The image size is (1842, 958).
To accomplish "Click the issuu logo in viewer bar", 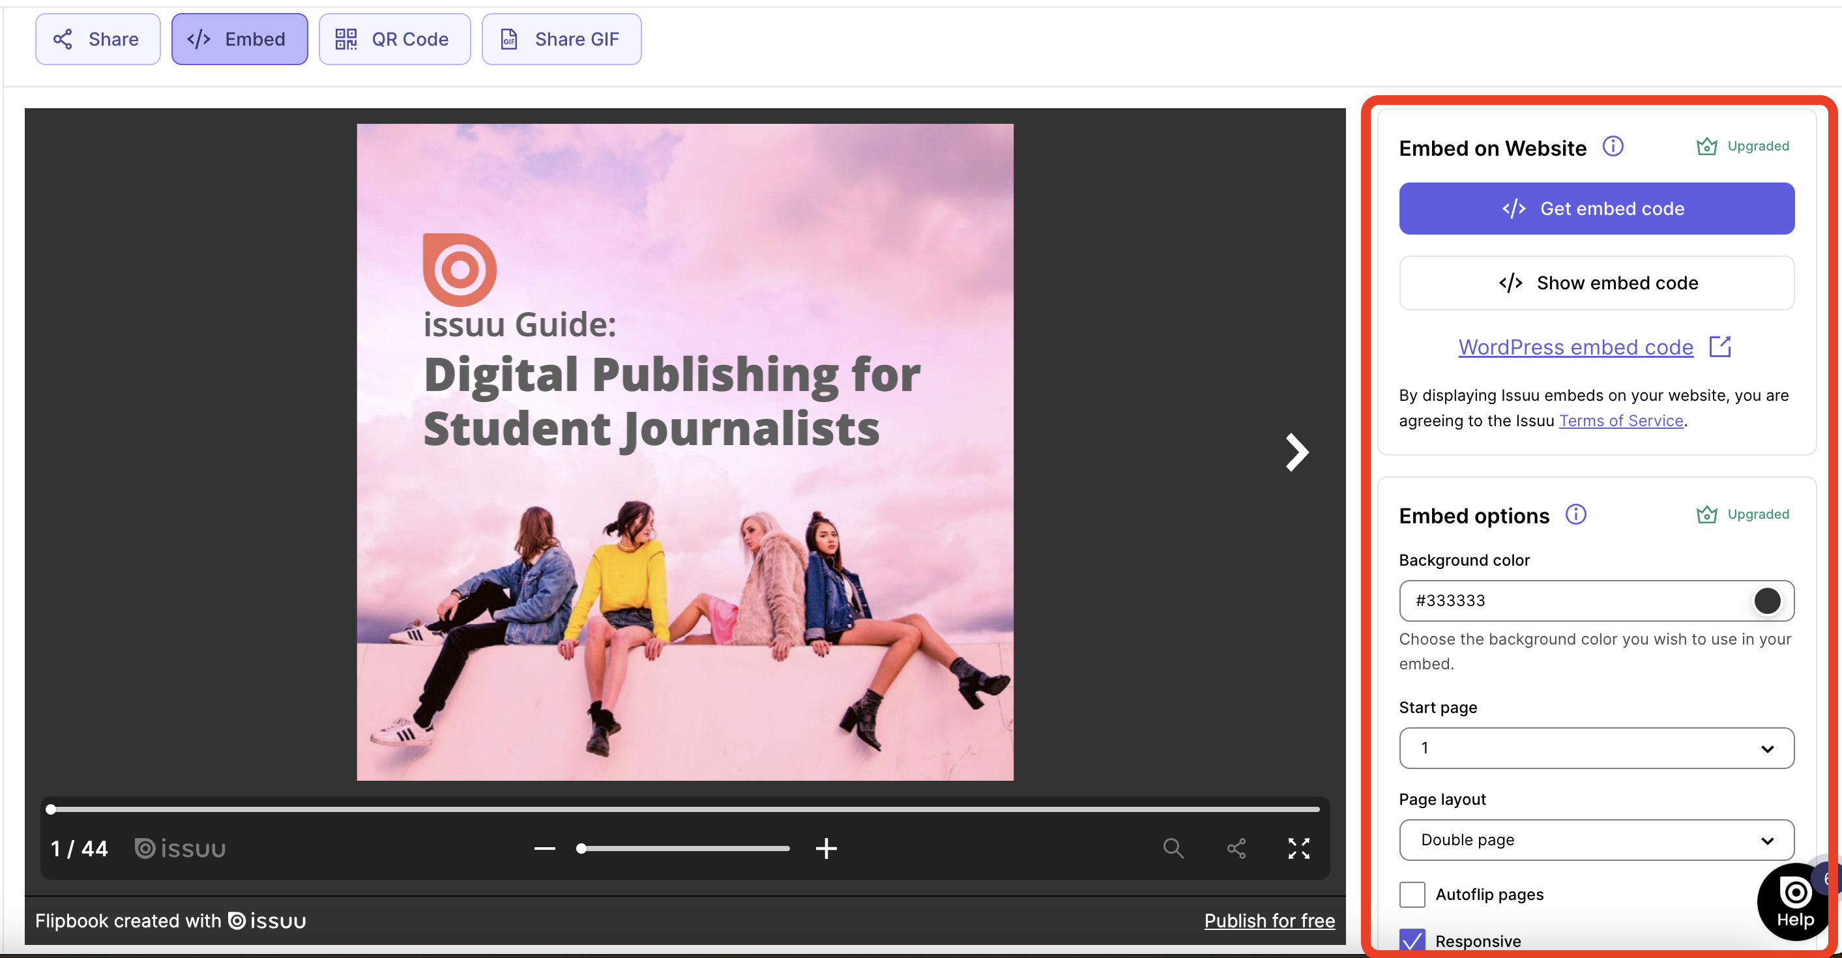I will [180, 849].
